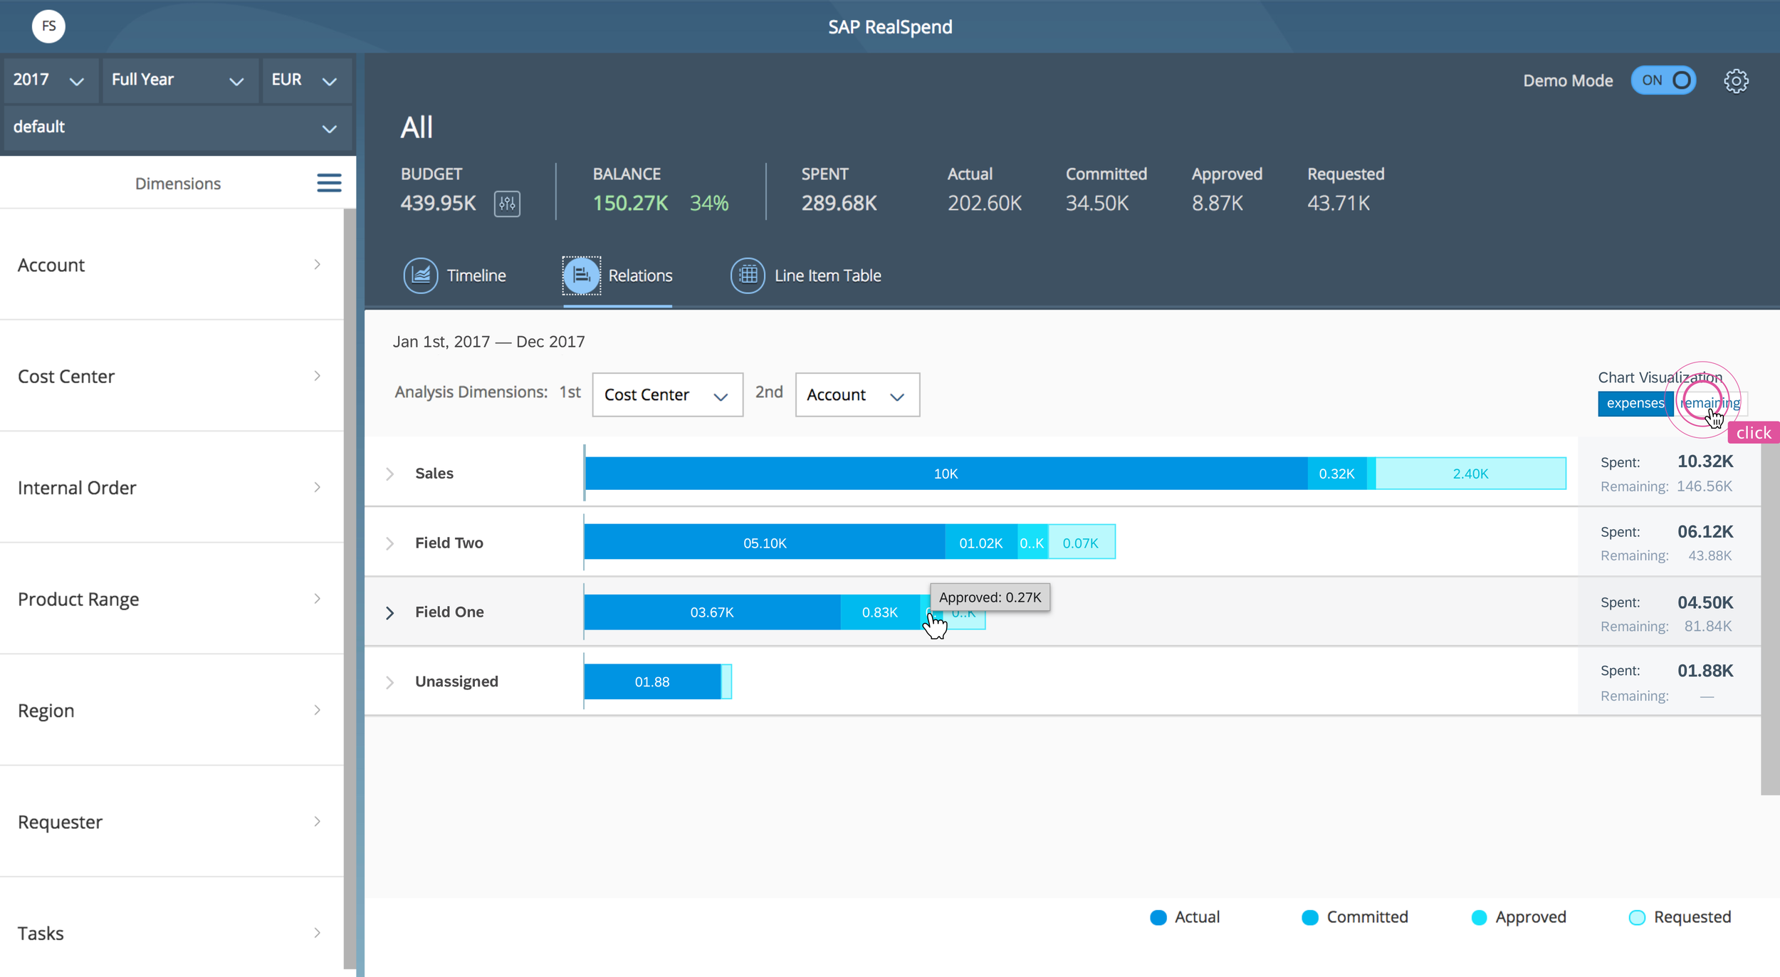Click Unassigned 01.88 actual bar

pos(652,681)
